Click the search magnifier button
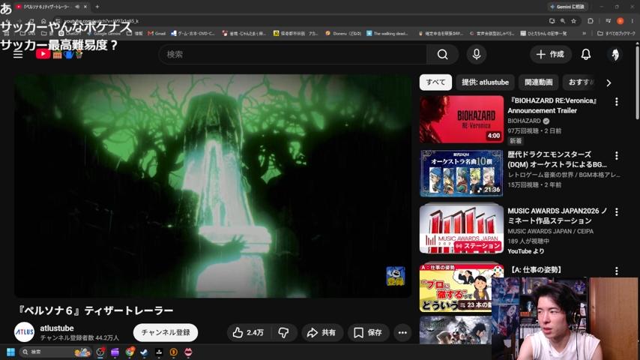Viewport: 640px width, 360px height. (442, 54)
